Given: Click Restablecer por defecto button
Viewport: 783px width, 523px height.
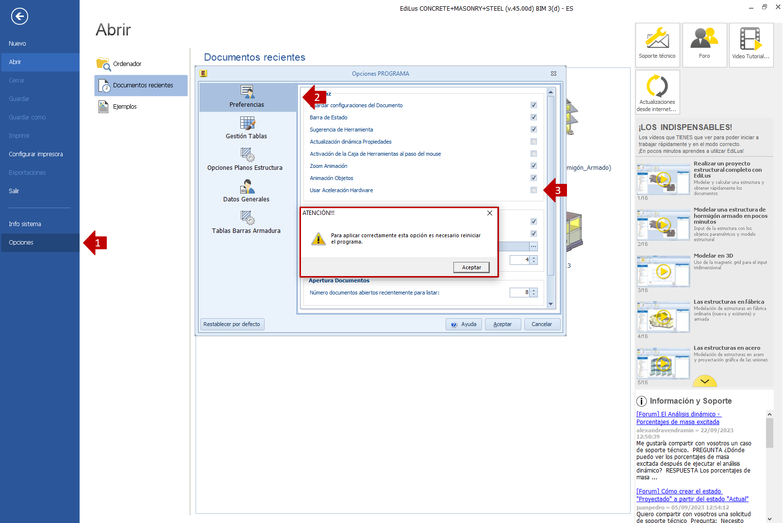Looking at the screenshot, I should [x=232, y=325].
